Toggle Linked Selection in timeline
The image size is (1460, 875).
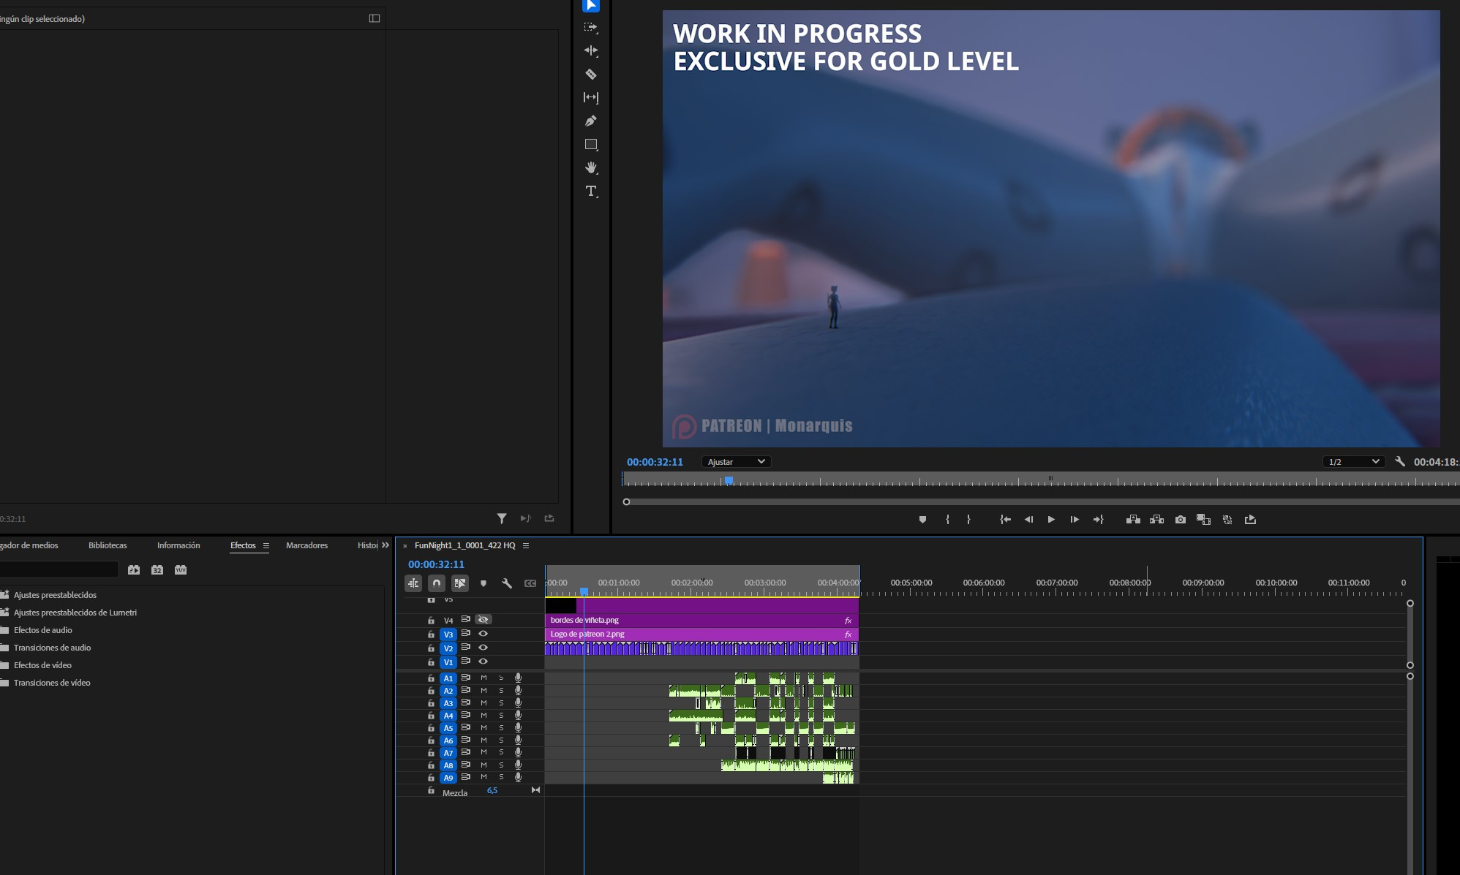click(x=460, y=583)
